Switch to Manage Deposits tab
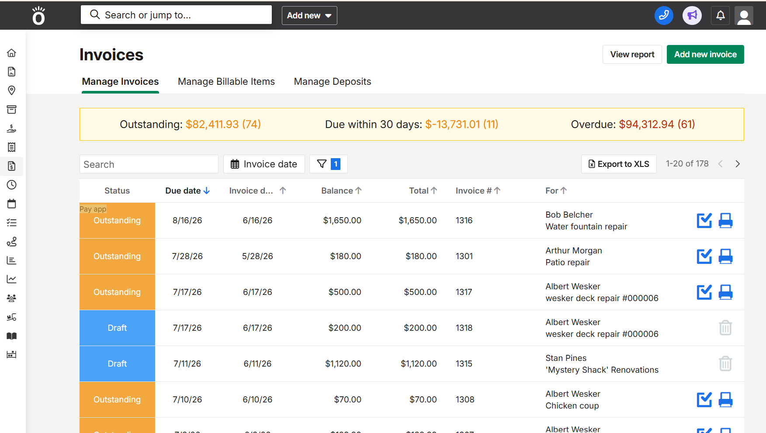The width and height of the screenshot is (766, 433). (x=333, y=82)
